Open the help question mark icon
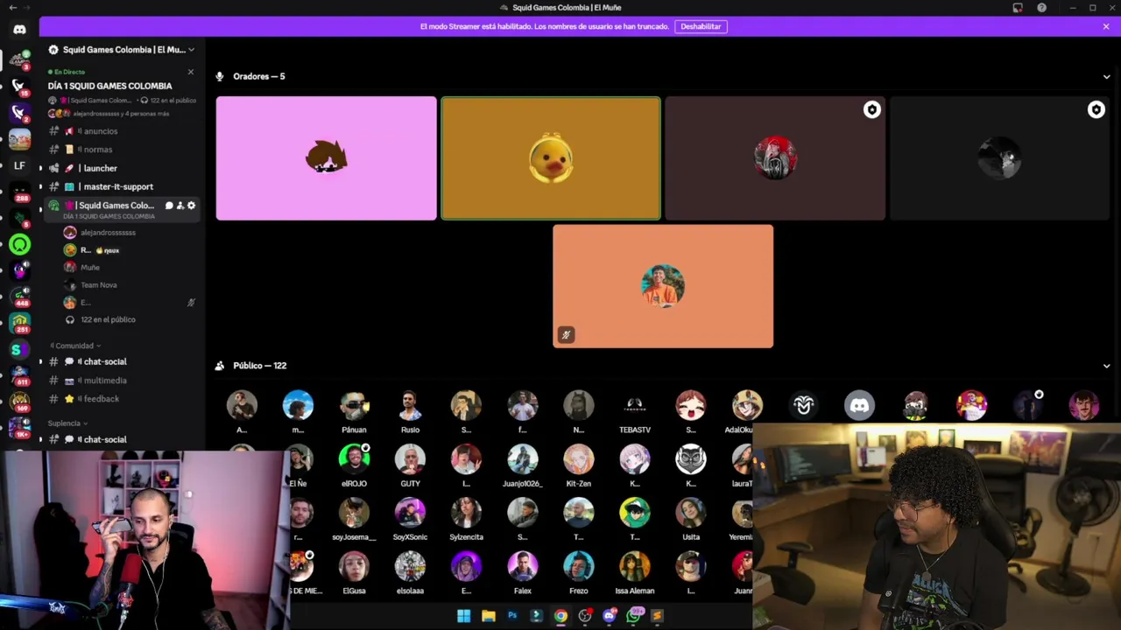1121x630 pixels. click(x=1041, y=8)
